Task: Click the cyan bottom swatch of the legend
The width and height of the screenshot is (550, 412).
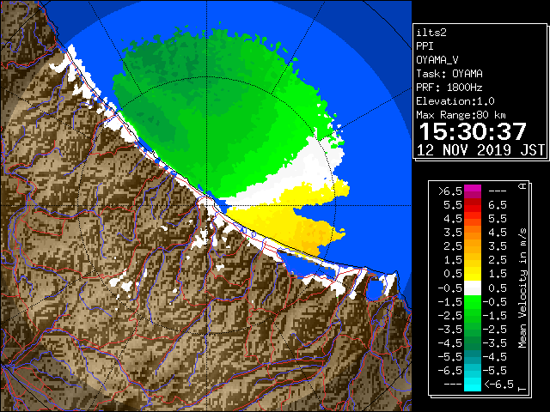Action: (x=473, y=384)
